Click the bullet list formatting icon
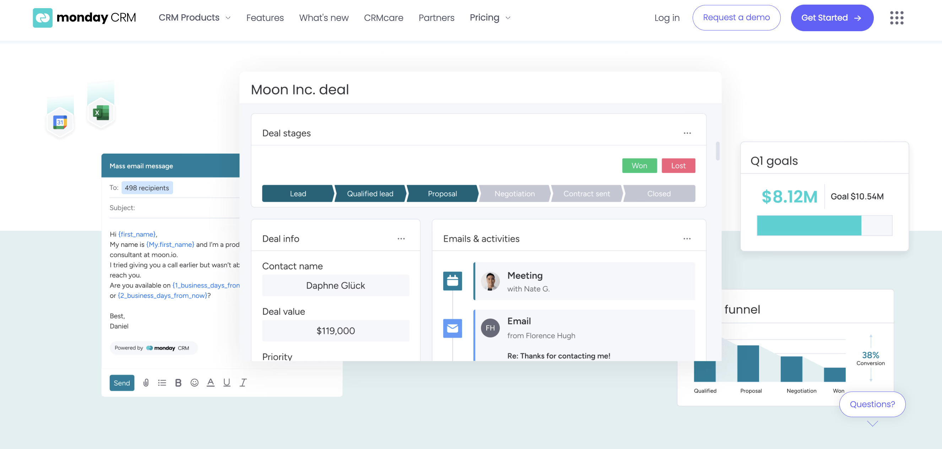942x449 pixels. [162, 383]
